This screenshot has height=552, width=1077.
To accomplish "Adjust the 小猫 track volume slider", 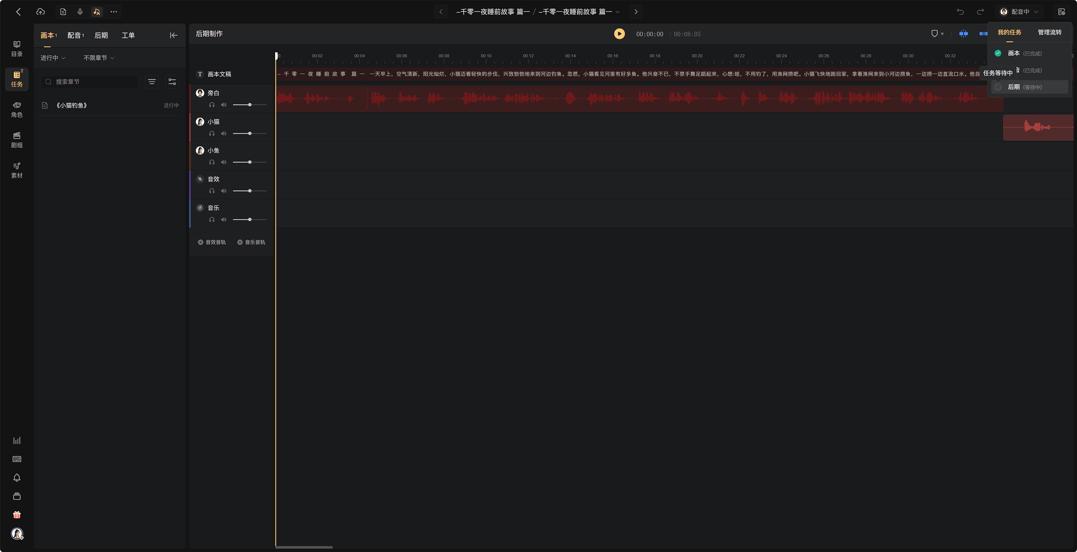I will click(x=249, y=134).
